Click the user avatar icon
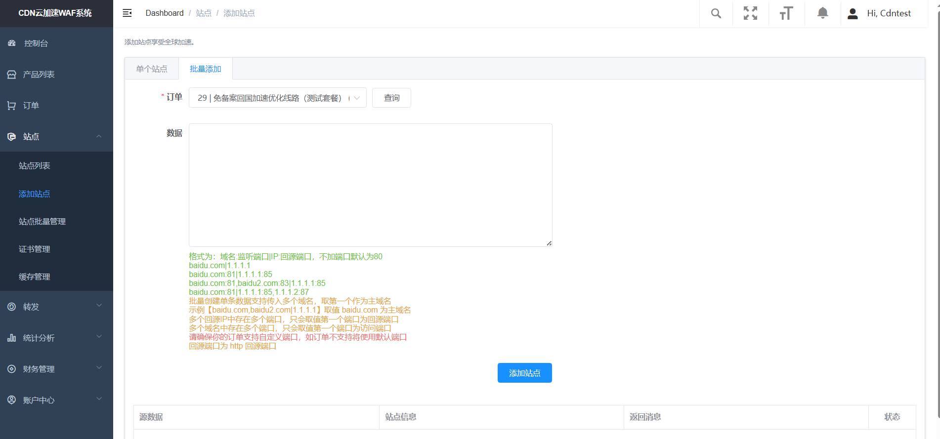 (853, 13)
